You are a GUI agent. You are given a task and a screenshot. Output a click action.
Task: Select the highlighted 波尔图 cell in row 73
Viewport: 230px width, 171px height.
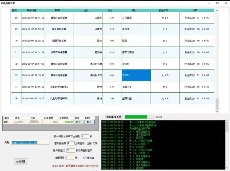(136, 75)
